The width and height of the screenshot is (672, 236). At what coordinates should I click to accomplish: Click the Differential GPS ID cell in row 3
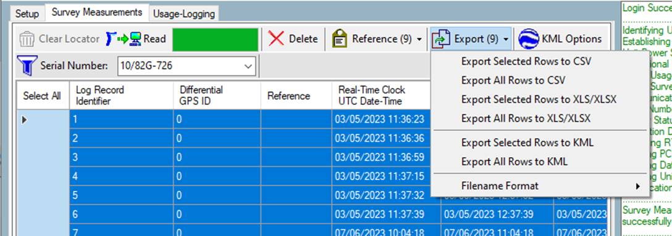[x=217, y=157]
